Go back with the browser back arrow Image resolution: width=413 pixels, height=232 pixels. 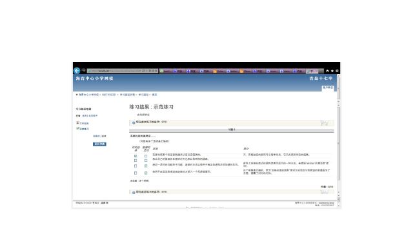point(77,70)
